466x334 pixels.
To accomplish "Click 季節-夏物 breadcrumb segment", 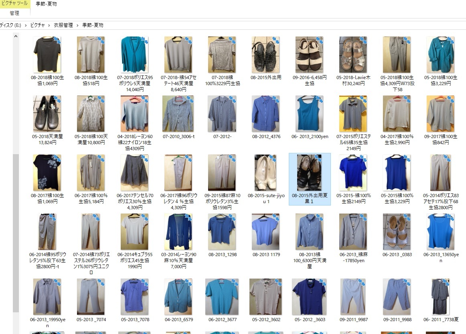I will tap(93, 25).
